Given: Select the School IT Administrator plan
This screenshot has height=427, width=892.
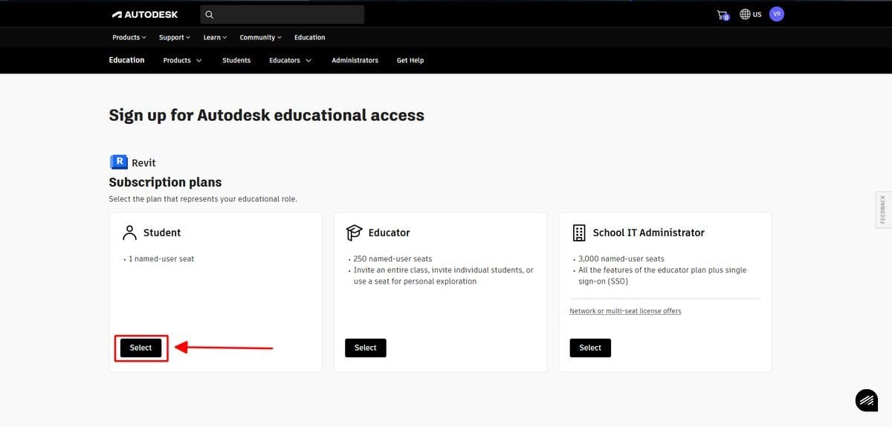Looking at the screenshot, I should [590, 348].
